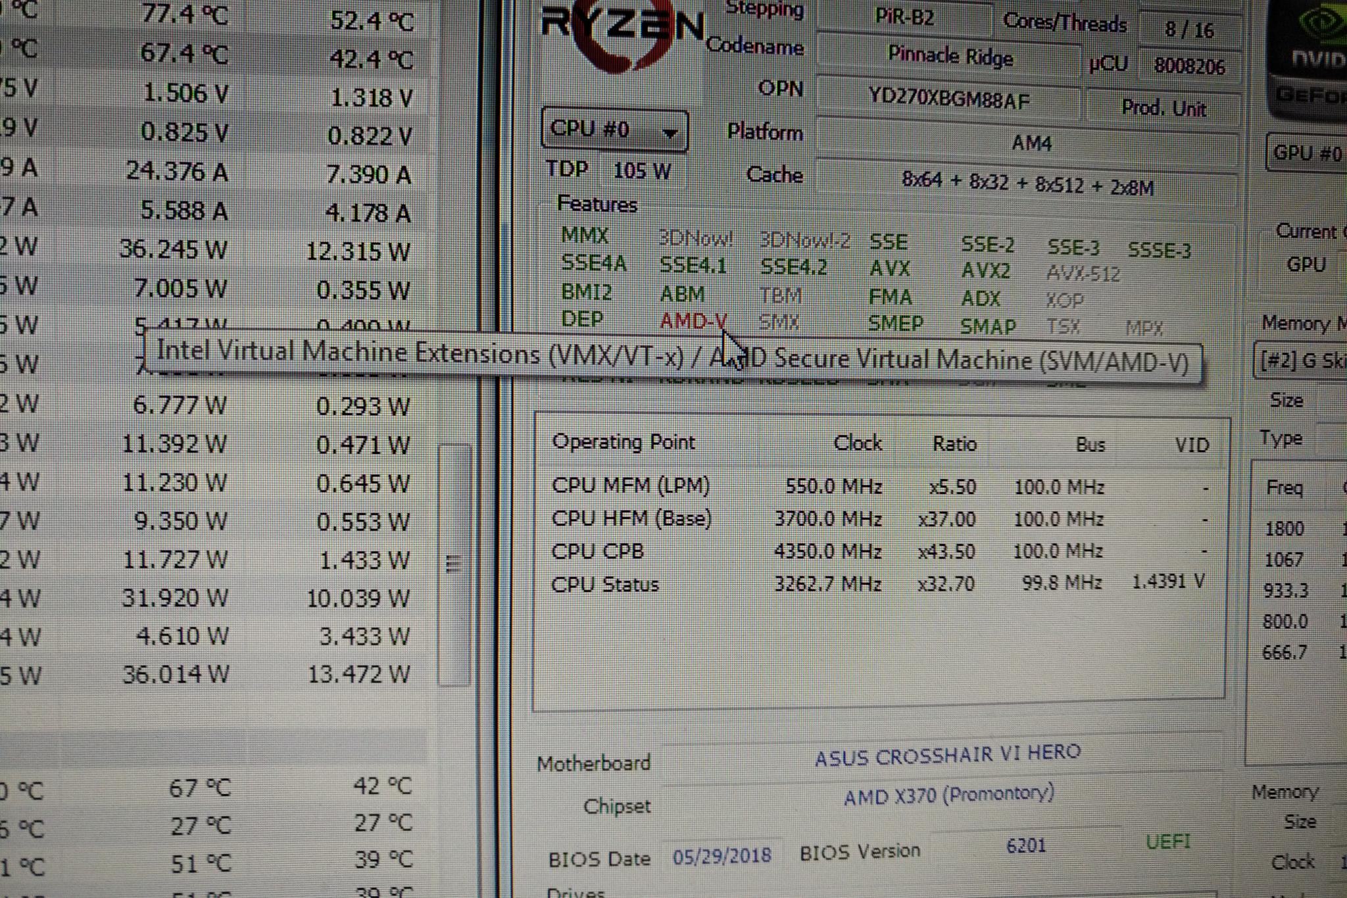Click the 3DNow! feature label
The height and width of the screenshot is (898, 1347).
pyautogui.click(x=696, y=238)
